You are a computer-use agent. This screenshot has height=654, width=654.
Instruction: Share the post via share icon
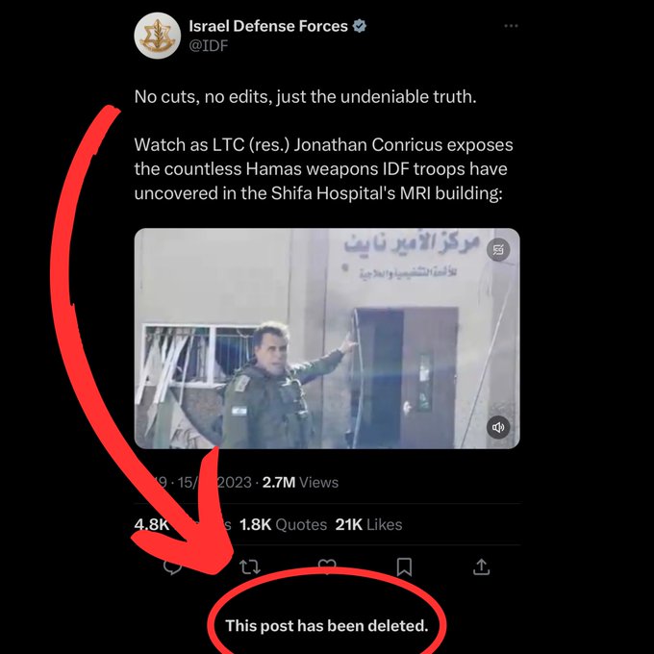(x=481, y=566)
